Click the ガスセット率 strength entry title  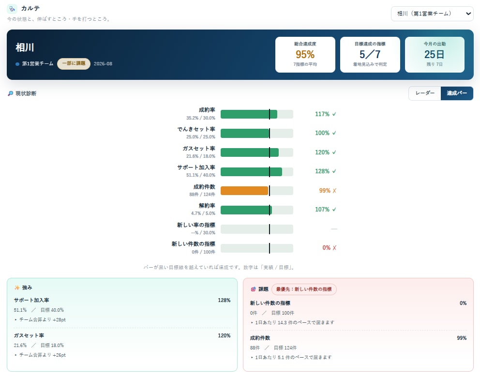point(29,335)
